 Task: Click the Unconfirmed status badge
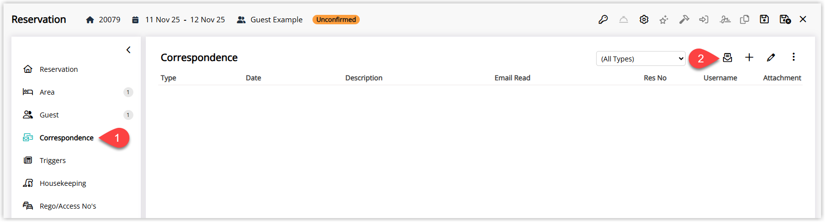[x=336, y=19]
